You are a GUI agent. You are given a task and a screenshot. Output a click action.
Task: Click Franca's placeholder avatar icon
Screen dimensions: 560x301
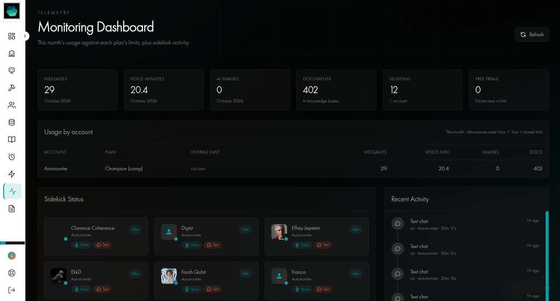pyautogui.click(x=279, y=276)
